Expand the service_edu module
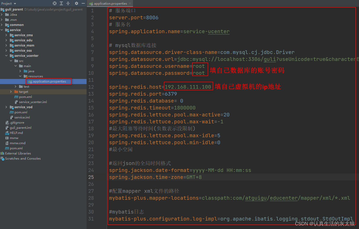This screenshot has height=229, width=359. pos(6,40)
